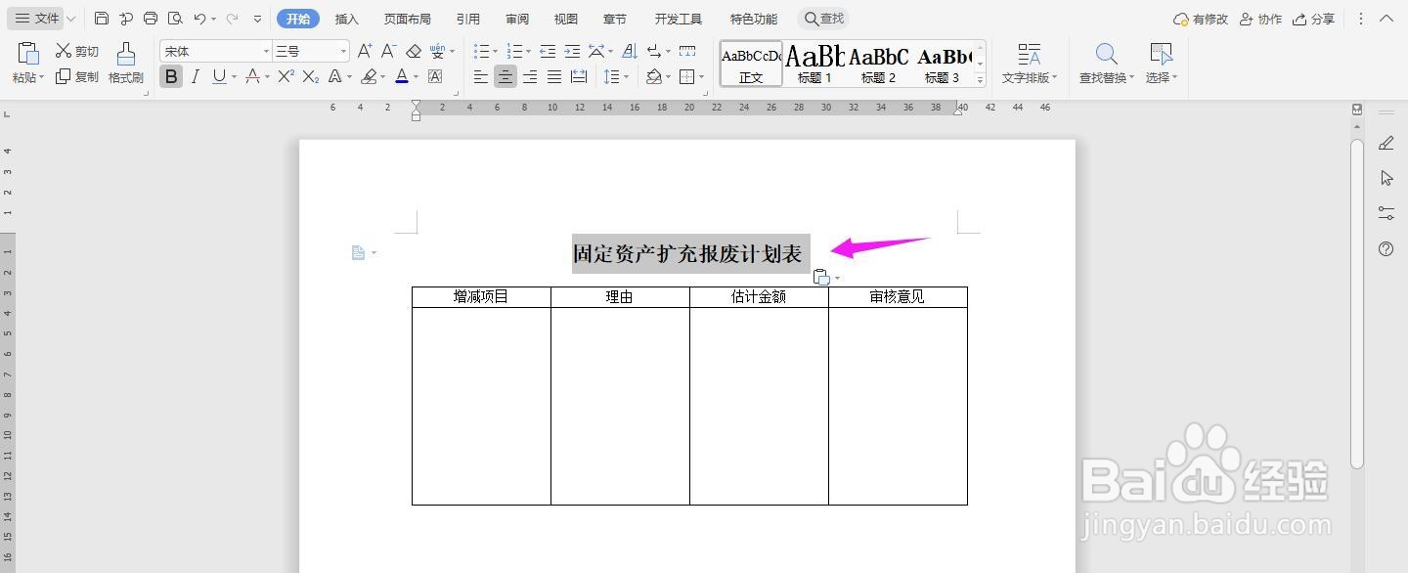This screenshot has width=1408, height=573.
Task: Expand the bulleted list dropdown
Action: [495, 52]
